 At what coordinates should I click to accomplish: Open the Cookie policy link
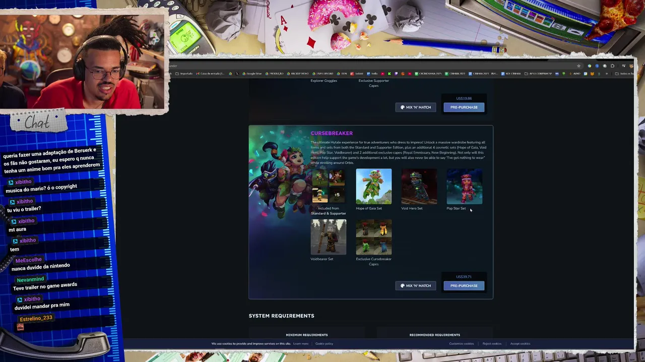324,344
